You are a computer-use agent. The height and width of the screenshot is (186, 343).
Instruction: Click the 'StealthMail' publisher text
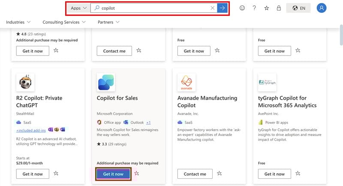25,114
